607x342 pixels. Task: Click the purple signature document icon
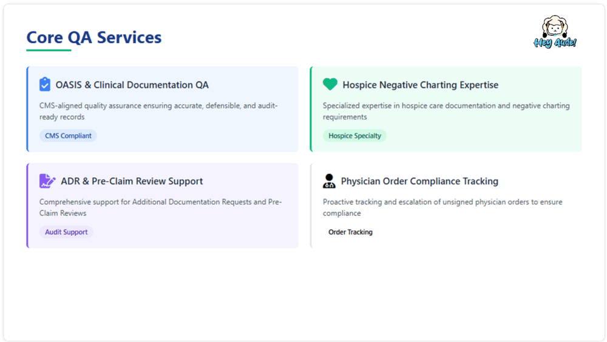click(x=47, y=181)
